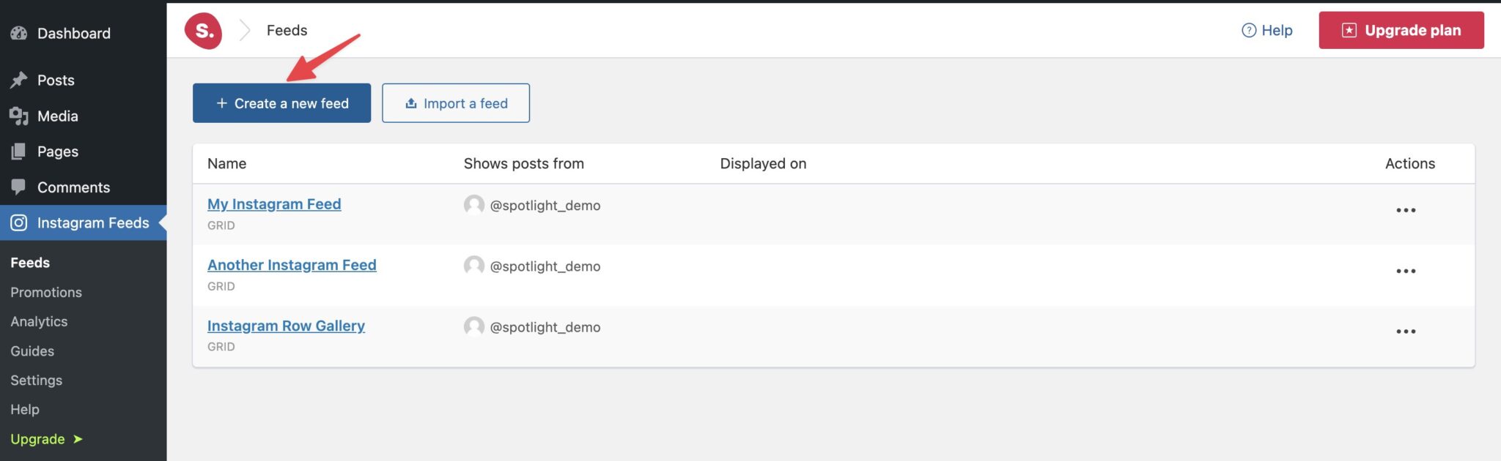
Task: Click the Dashboard gauge icon in sidebar
Action: pos(19,33)
